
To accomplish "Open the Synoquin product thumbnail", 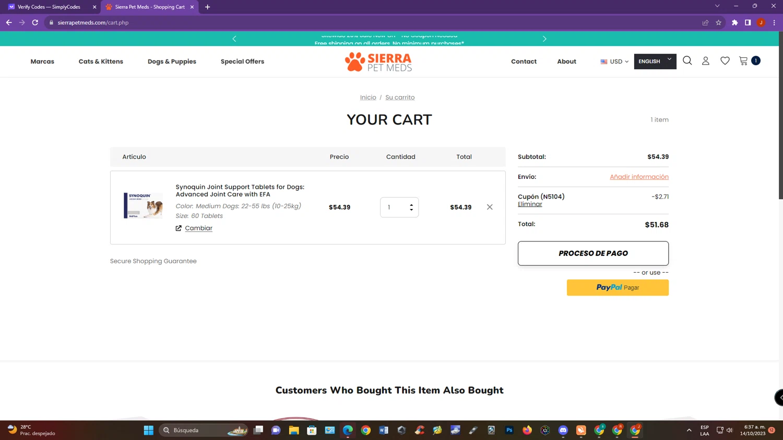I will (143, 205).
